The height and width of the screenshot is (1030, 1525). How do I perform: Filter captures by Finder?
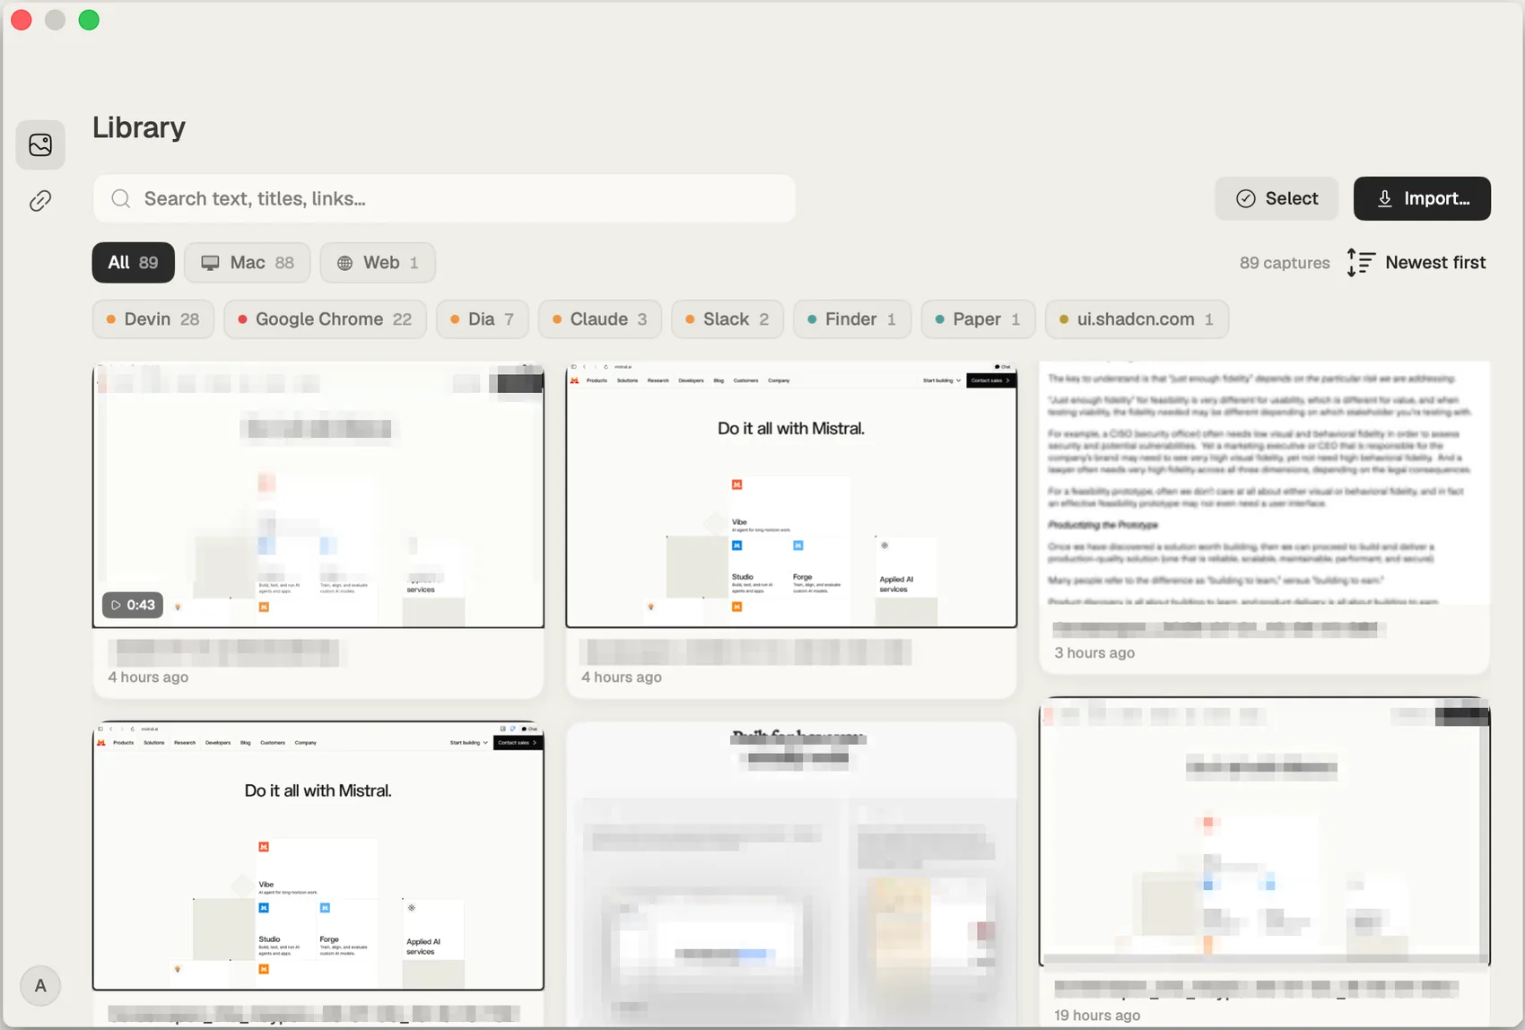tap(851, 319)
